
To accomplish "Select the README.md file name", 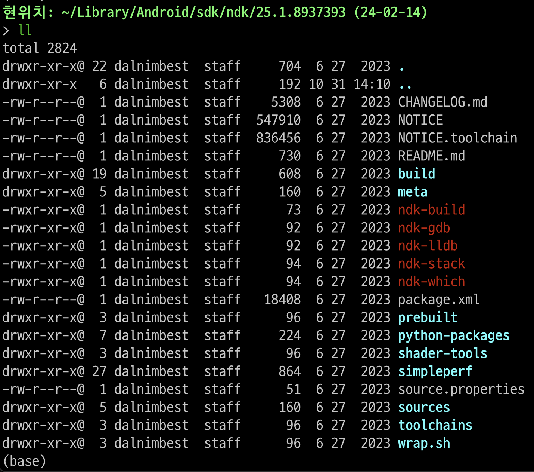I will coord(431,156).
